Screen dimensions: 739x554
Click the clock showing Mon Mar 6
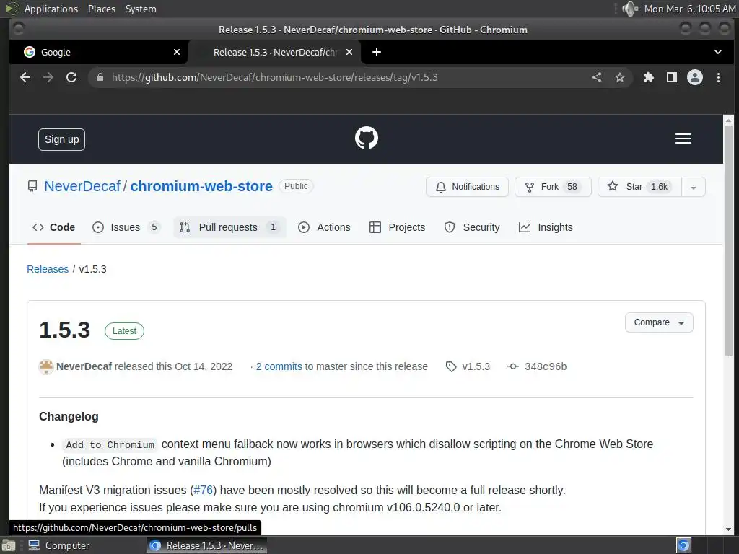(x=689, y=9)
